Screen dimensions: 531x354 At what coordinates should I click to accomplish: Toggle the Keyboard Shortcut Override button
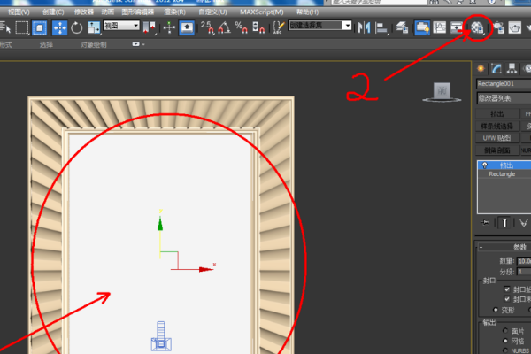click(187, 27)
